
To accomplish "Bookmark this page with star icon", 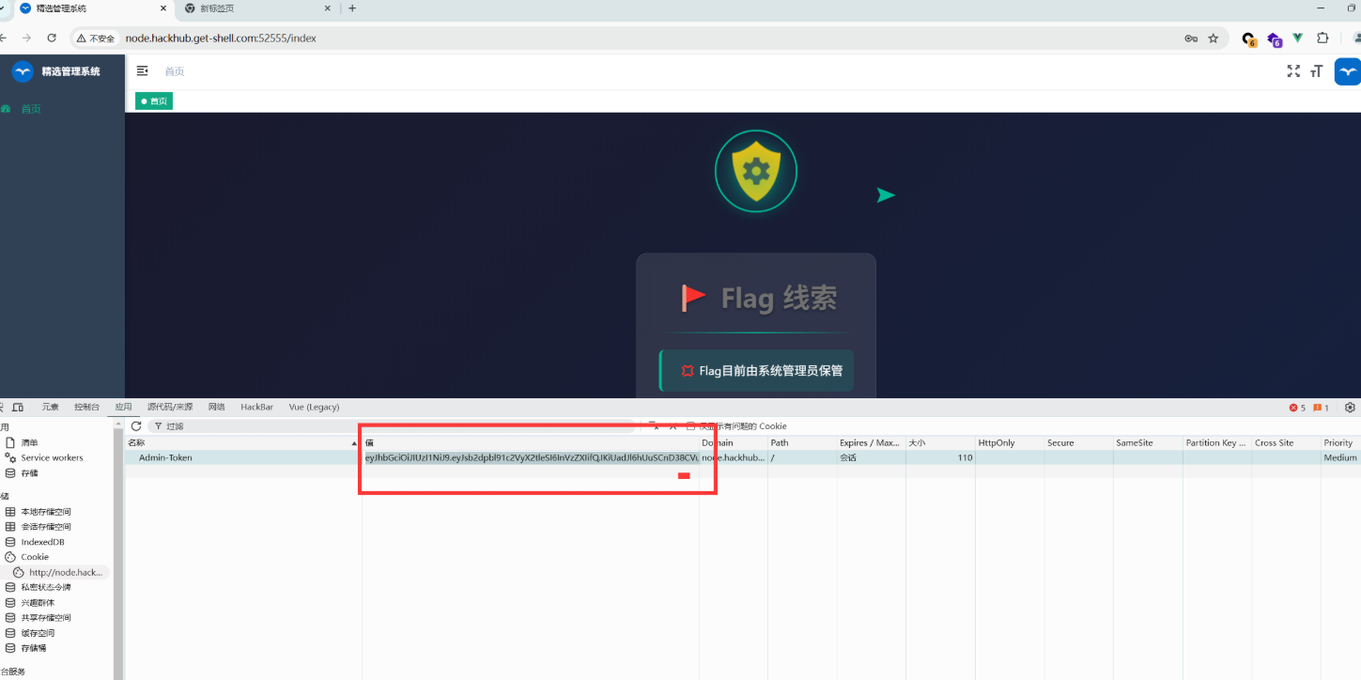I will tap(1214, 39).
